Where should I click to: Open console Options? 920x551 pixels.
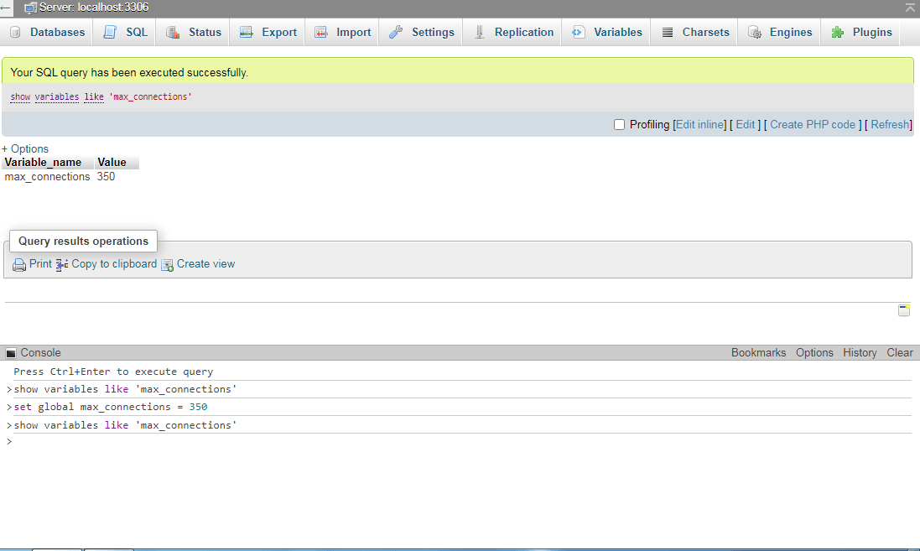coord(814,353)
